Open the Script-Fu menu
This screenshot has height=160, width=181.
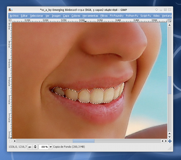pyautogui.click(x=146, y=16)
